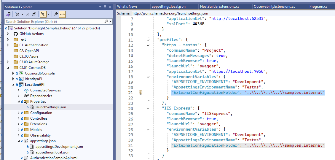Select appsettings.Development.json in the tree
Viewport: 335px width, 160px height.
(59, 147)
